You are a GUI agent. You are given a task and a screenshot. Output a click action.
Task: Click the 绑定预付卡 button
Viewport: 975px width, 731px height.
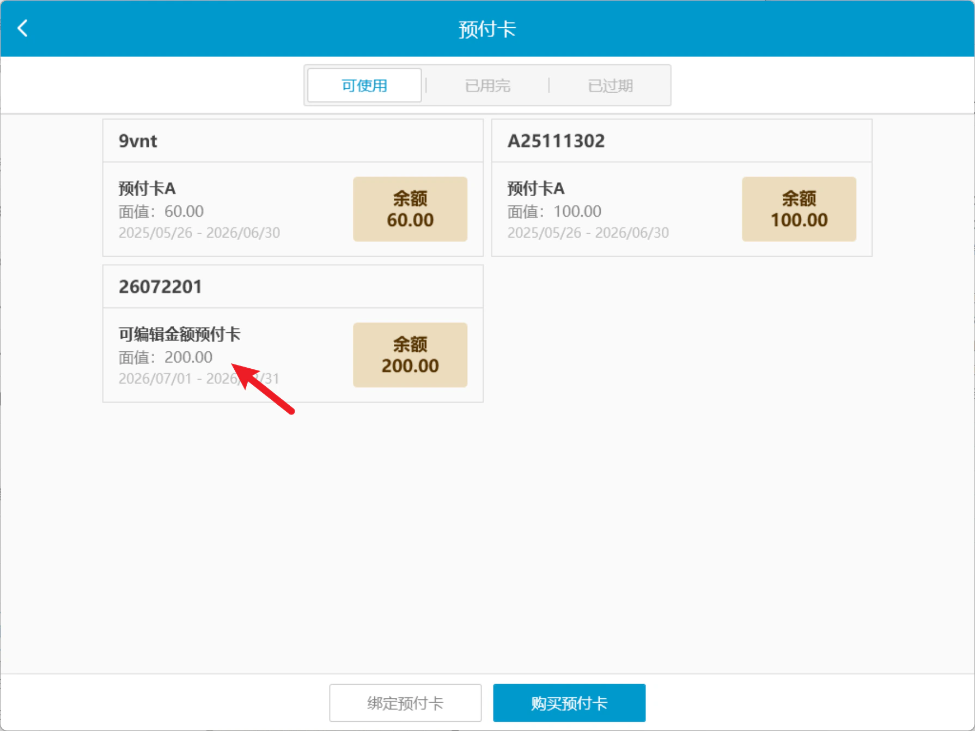405,703
